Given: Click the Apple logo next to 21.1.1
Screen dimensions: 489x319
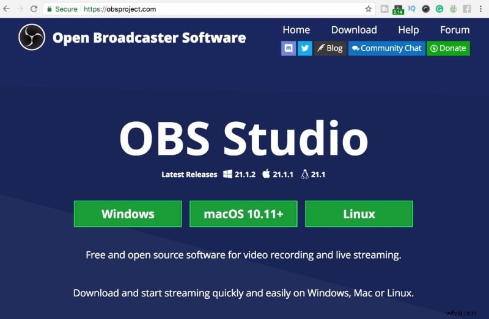Looking at the screenshot, I should (x=266, y=174).
